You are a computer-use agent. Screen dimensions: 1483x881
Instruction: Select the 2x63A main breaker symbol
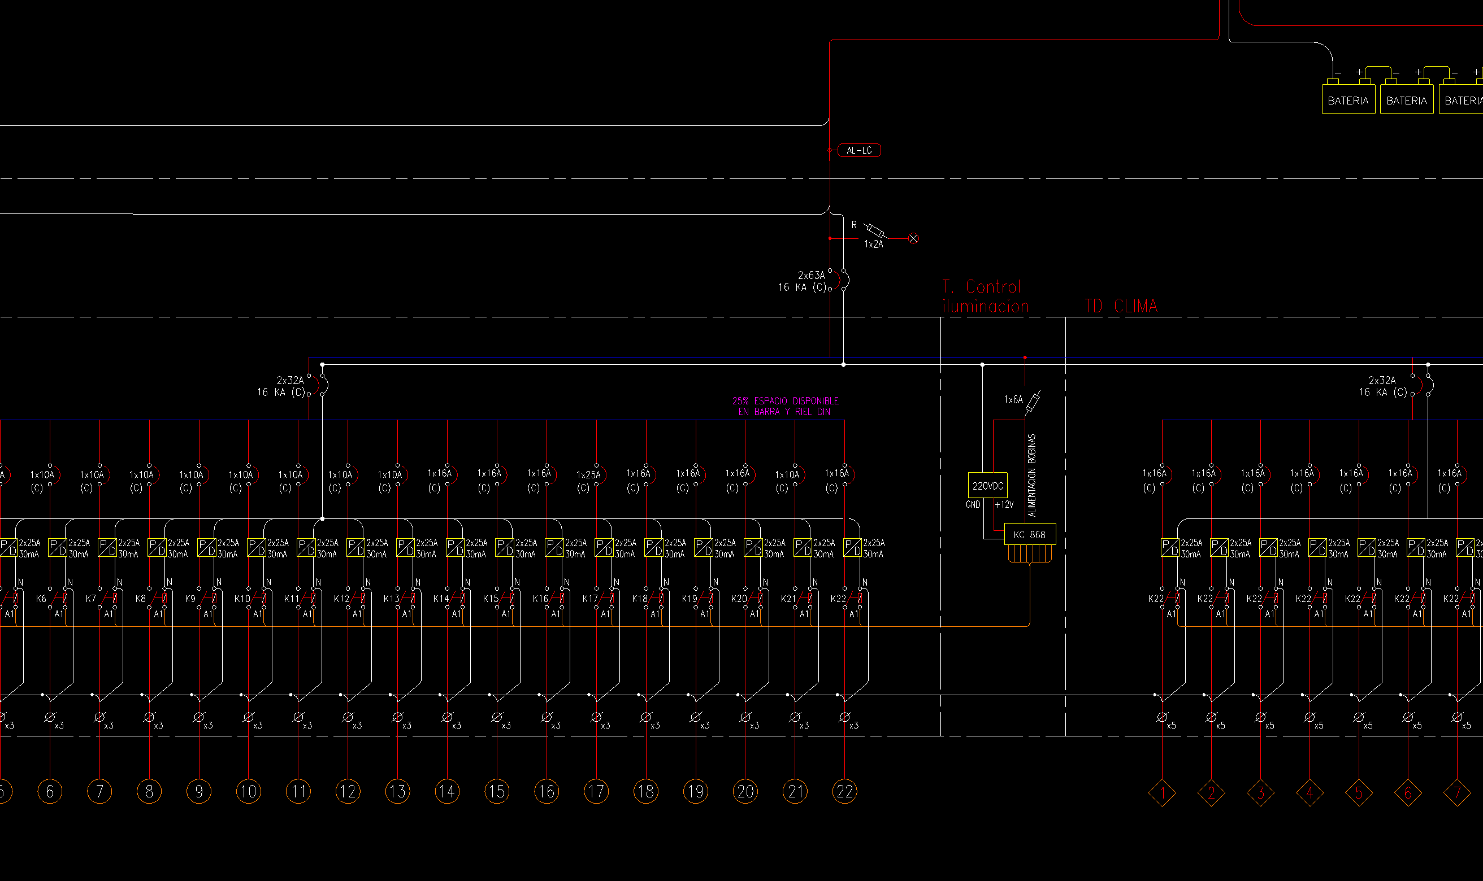tap(838, 280)
